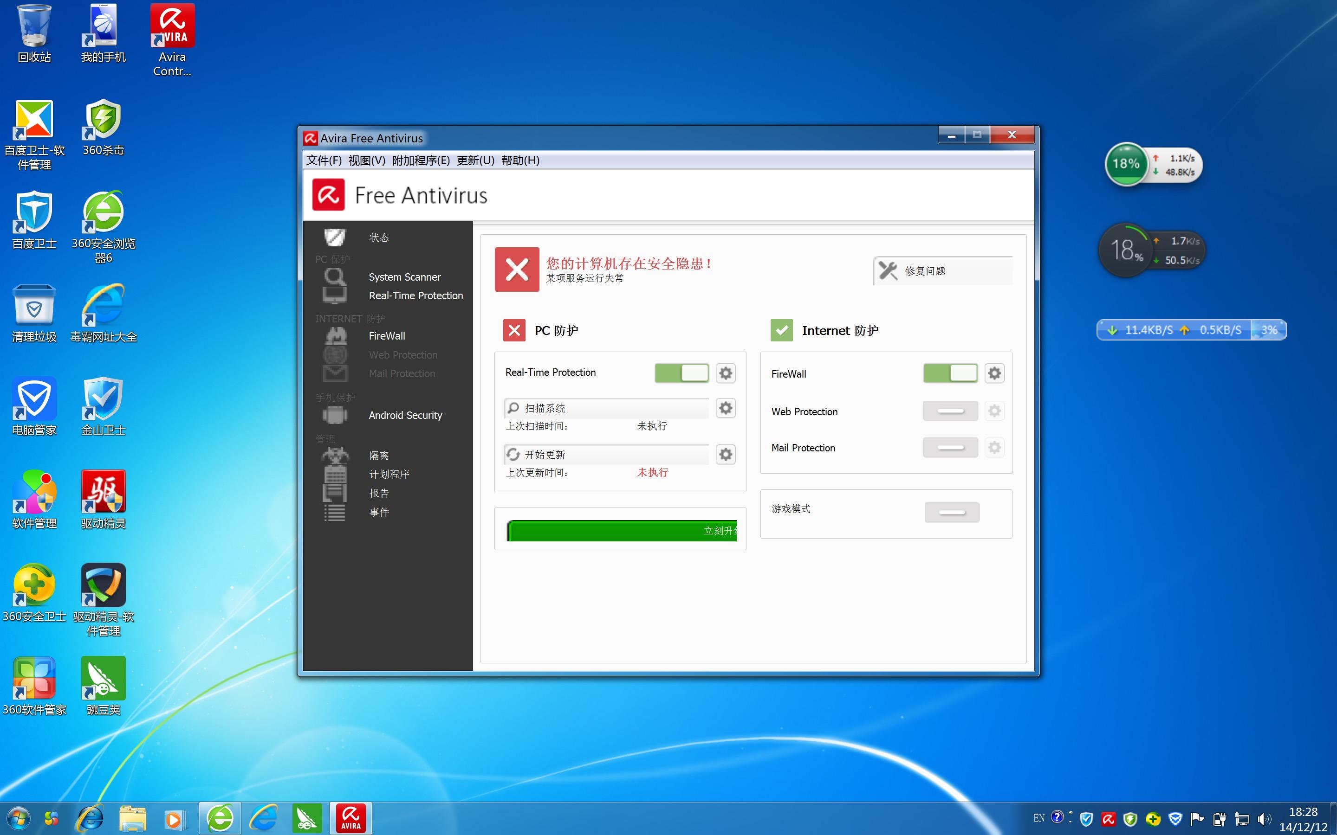Click the 事件 events list icon
1337x835 pixels.
click(335, 512)
